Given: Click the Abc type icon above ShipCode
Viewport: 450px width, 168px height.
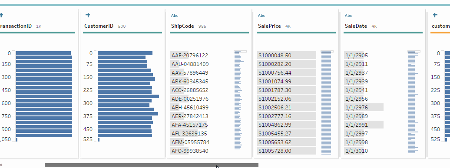Looking at the screenshot, I should [x=175, y=16].
